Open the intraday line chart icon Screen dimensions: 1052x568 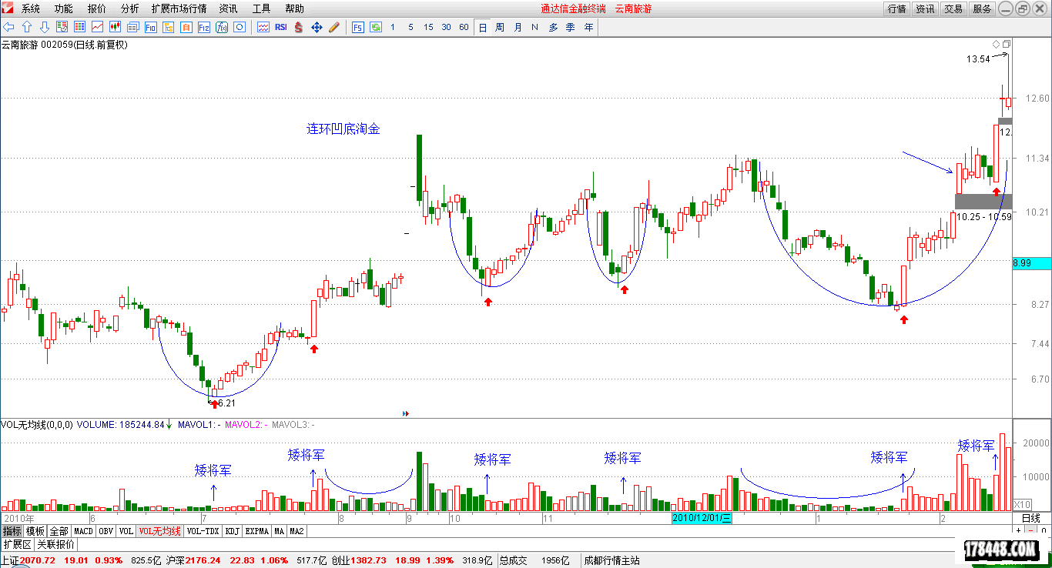[x=97, y=27]
